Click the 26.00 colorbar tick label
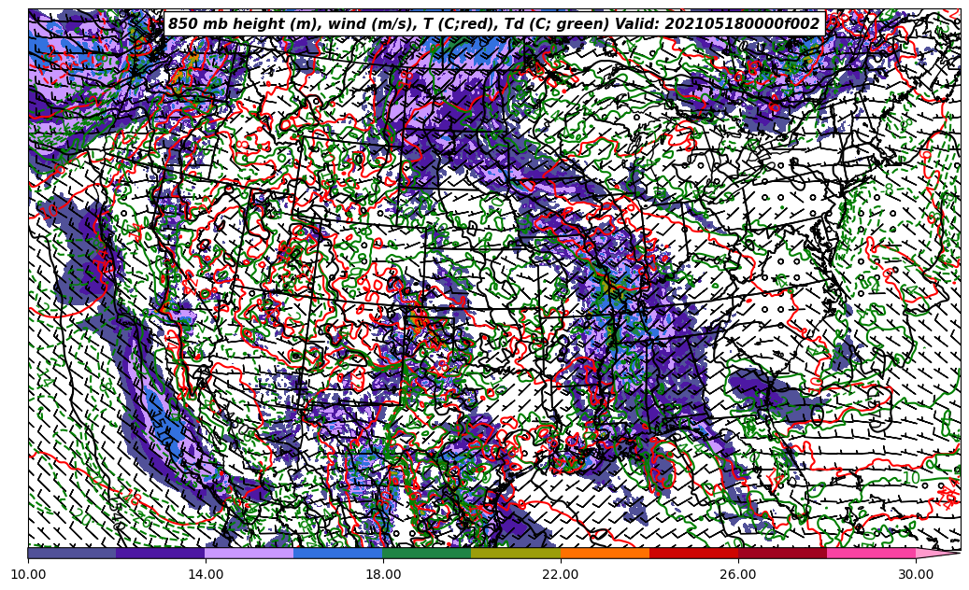969x590 pixels. pyautogui.click(x=738, y=574)
